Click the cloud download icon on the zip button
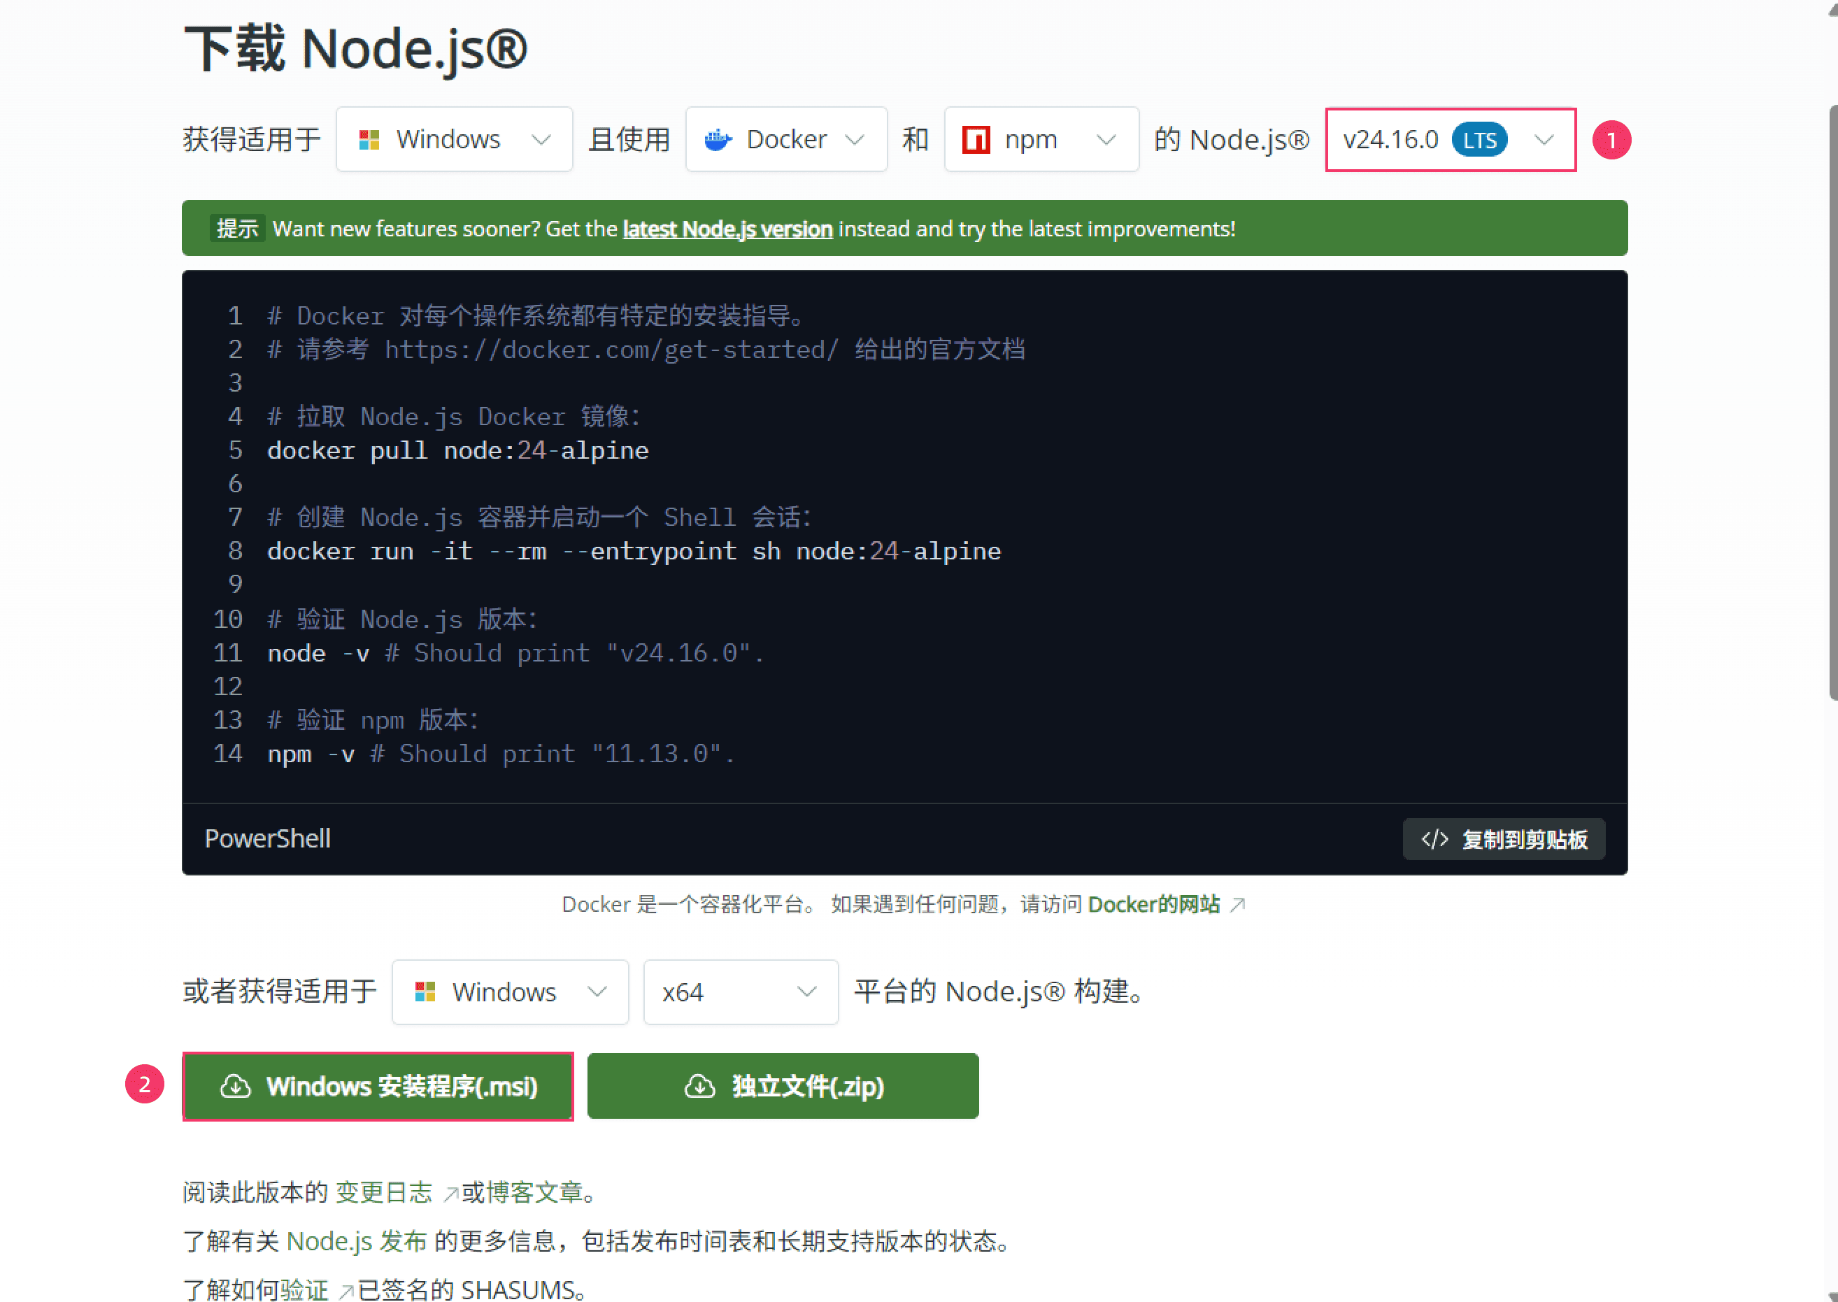The height and width of the screenshot is (1302, 1838). tap(699, 1085)
